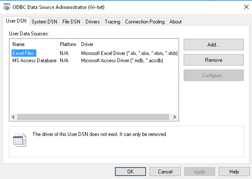Click the left scroll arrow of list
The height and width of the screenshot is (179, 252).
coord(13,117)
